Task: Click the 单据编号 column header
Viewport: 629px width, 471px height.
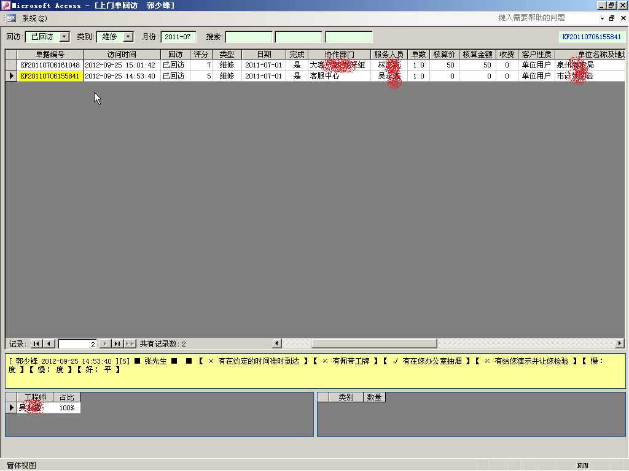Action: [x=50, y=55]
